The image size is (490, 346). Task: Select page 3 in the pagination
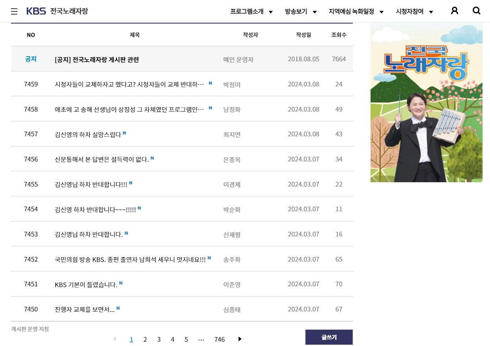159,339
